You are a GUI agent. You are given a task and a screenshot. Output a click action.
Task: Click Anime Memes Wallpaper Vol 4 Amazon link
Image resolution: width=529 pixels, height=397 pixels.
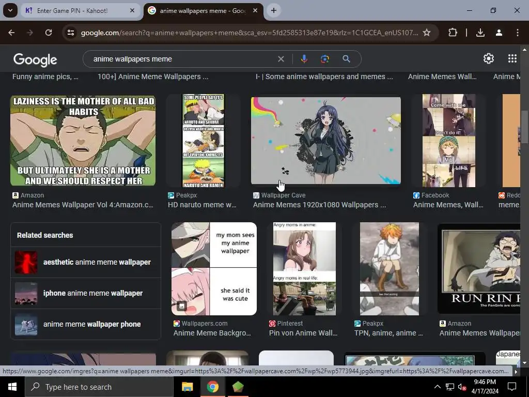83,205
